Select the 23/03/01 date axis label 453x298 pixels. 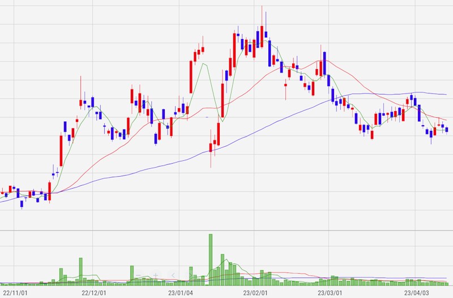tap(330, 293)
